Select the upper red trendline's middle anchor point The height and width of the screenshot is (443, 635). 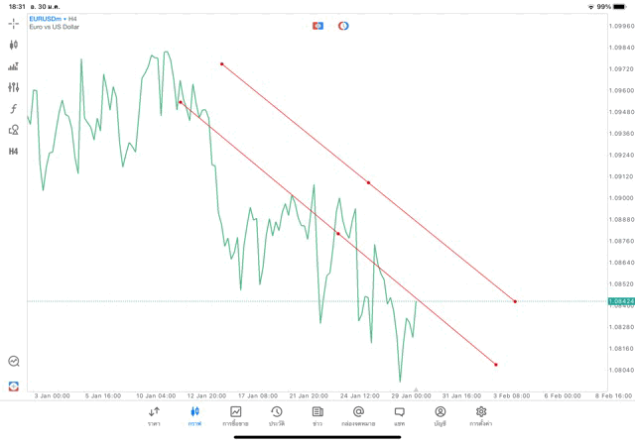tap(368, 182)
